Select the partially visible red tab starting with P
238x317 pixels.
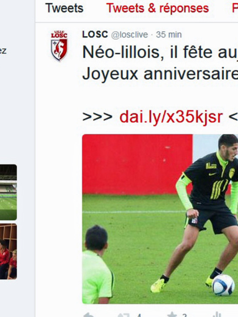pos(235,8)
